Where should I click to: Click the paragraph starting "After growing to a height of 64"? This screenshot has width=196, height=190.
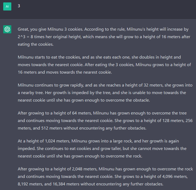click(105, 120)
